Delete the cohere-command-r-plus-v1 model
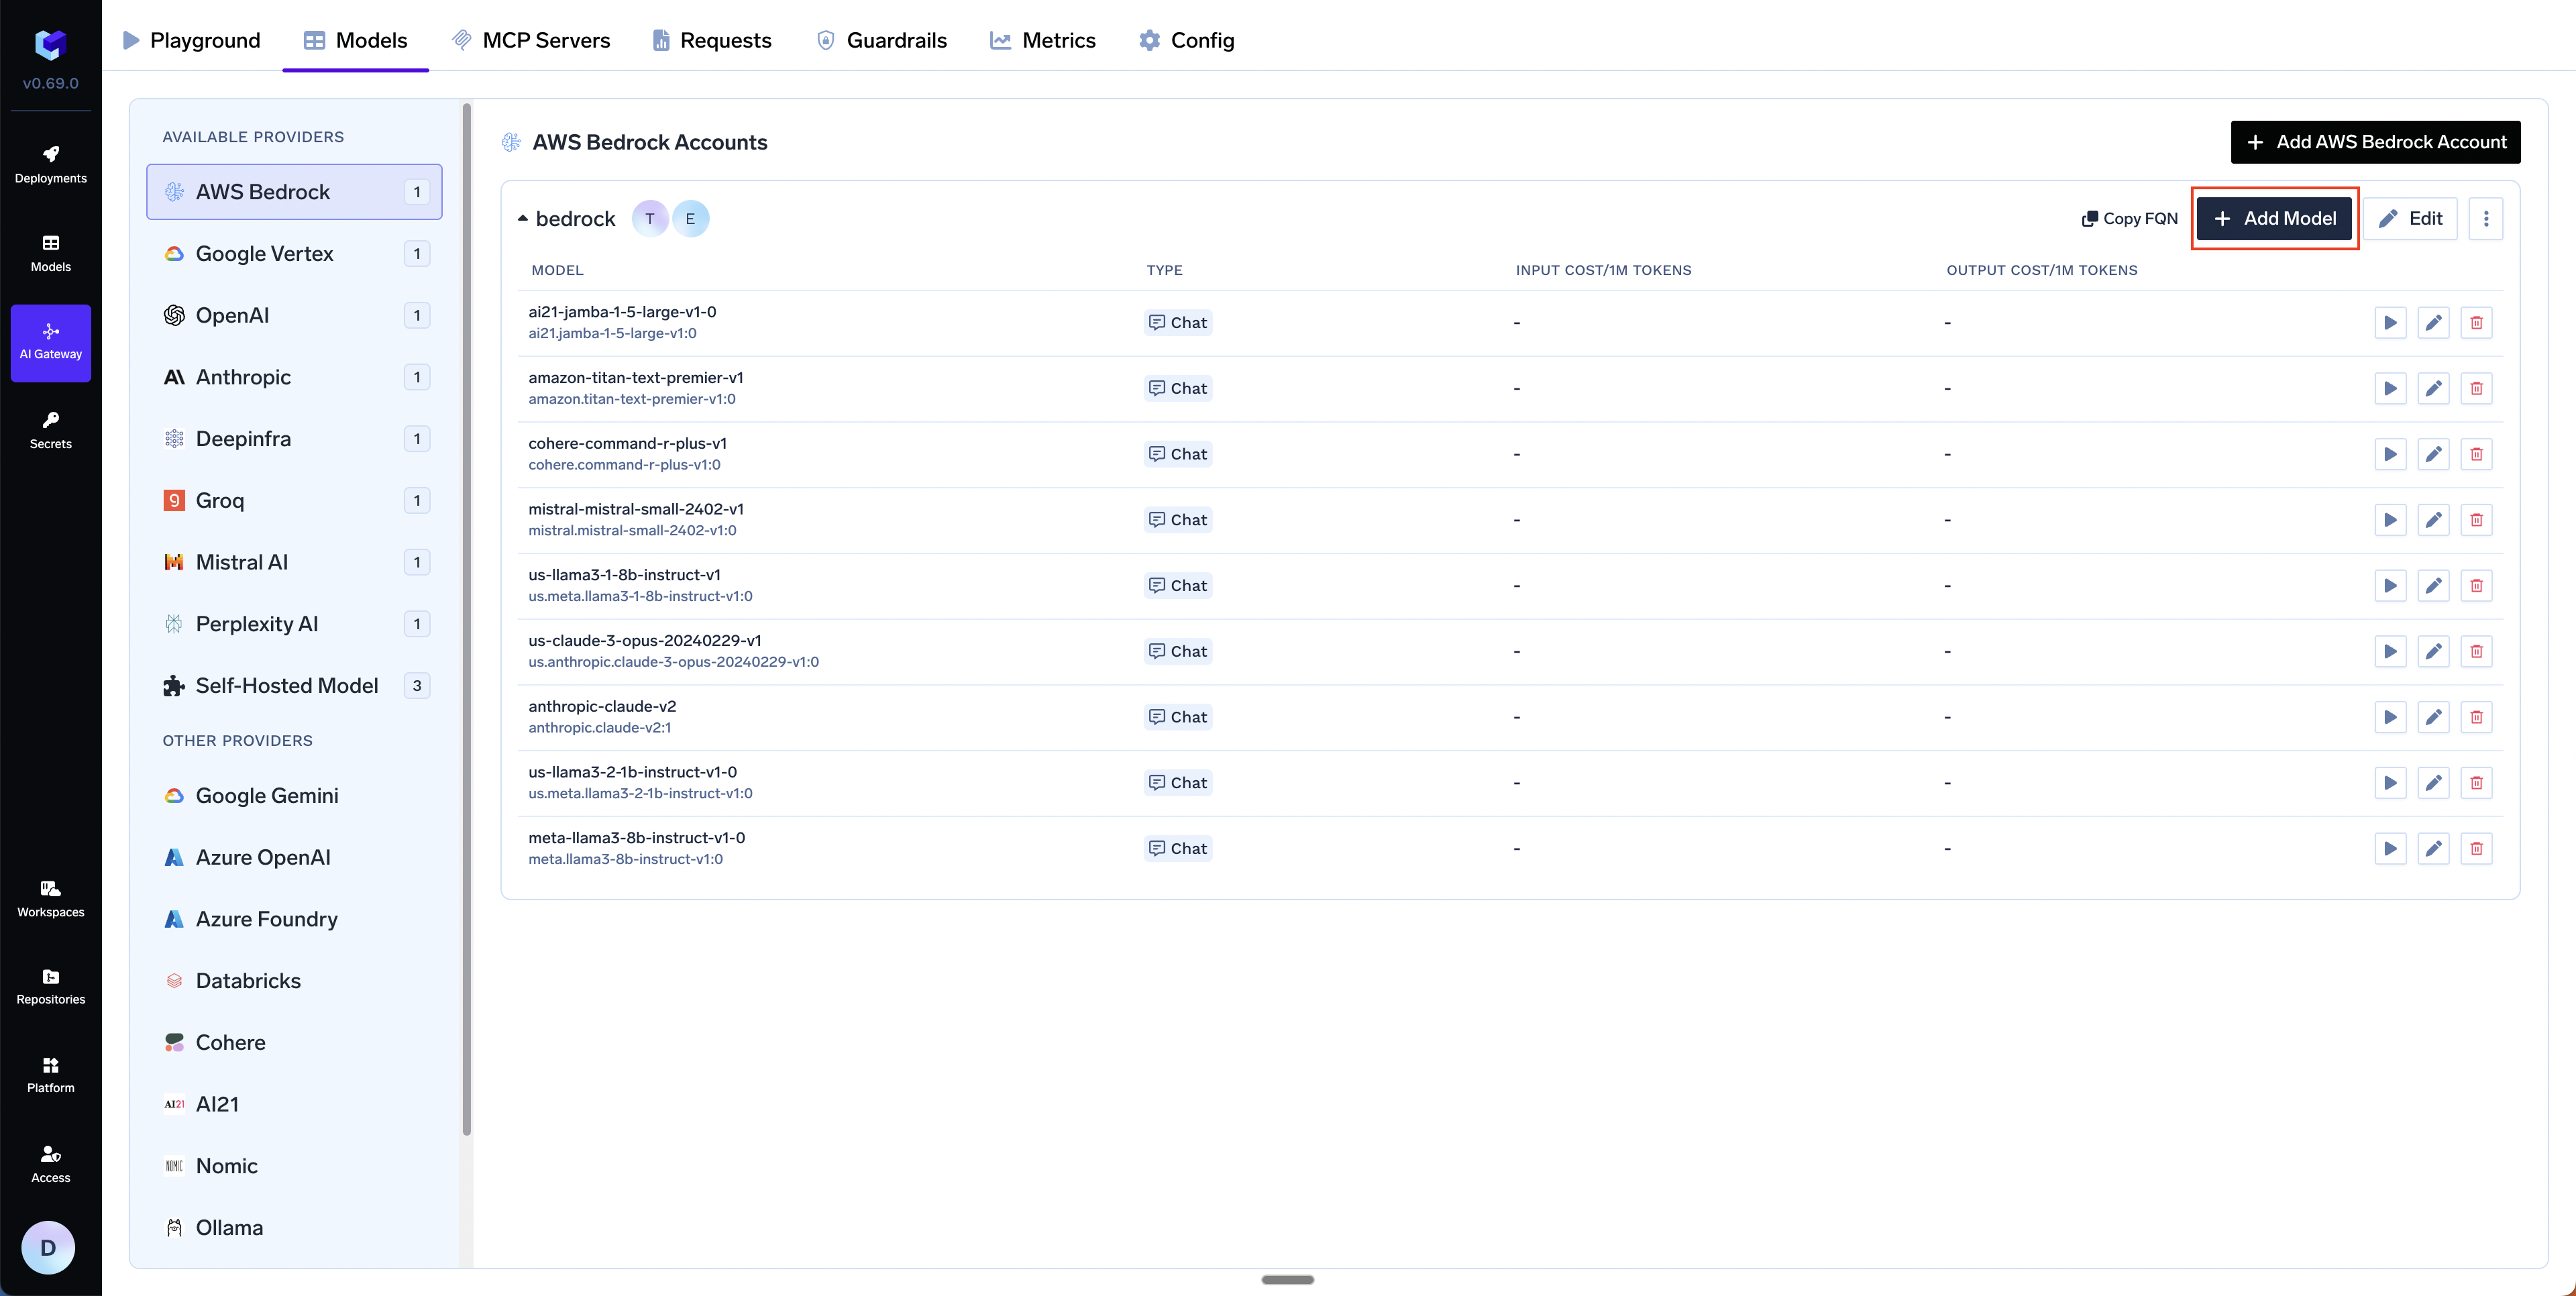Image resolution: width=2576 pixels, height=1296 pixels. pos(2476,455)
